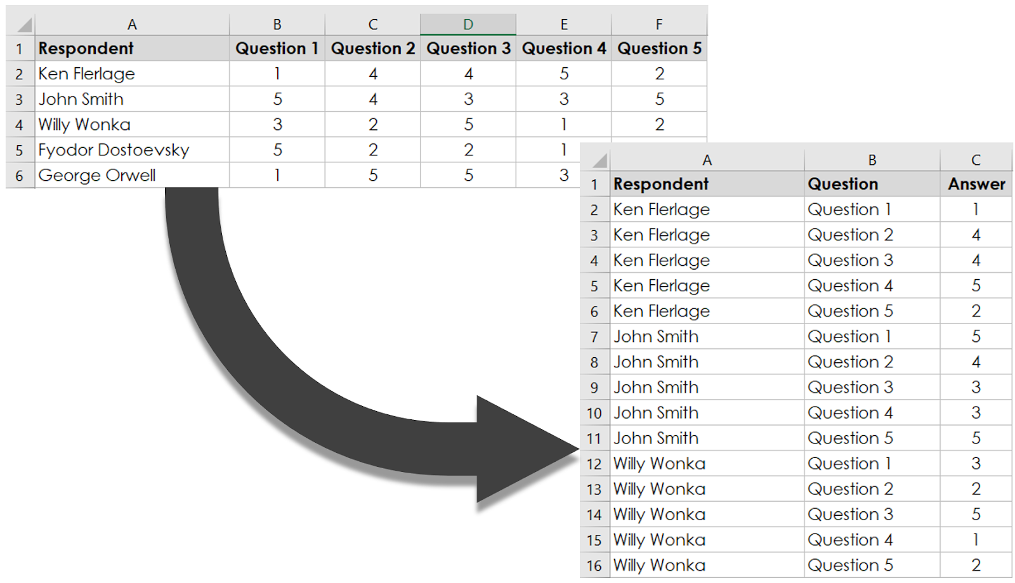Click answer cell in tall table row 14
This screenshot has width=1015, height=583.
click(976, 514)
